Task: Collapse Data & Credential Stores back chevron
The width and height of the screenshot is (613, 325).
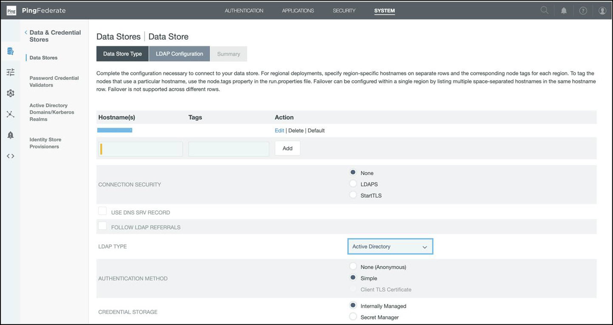Action: (26, 33)
